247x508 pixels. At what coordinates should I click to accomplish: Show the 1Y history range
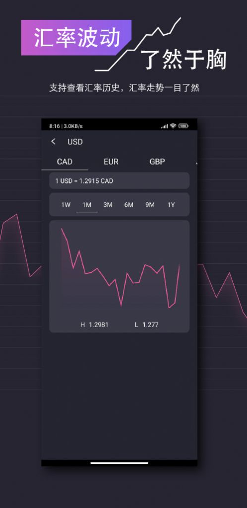click(171, 205)
